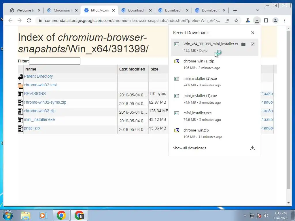Click inside the Filter text box

pyautogui.click(x=55, y=61)
